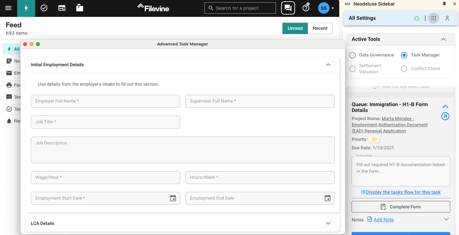
Task: Click the All Settings header
Action: coord(362,18)
